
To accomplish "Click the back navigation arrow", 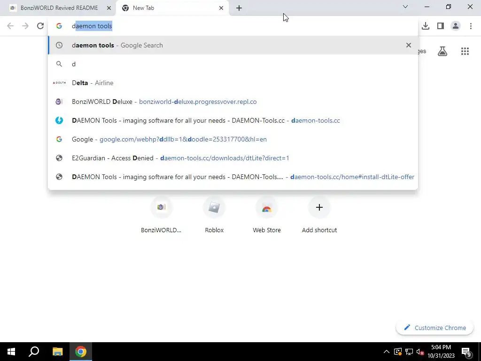I will click(10, 26).
